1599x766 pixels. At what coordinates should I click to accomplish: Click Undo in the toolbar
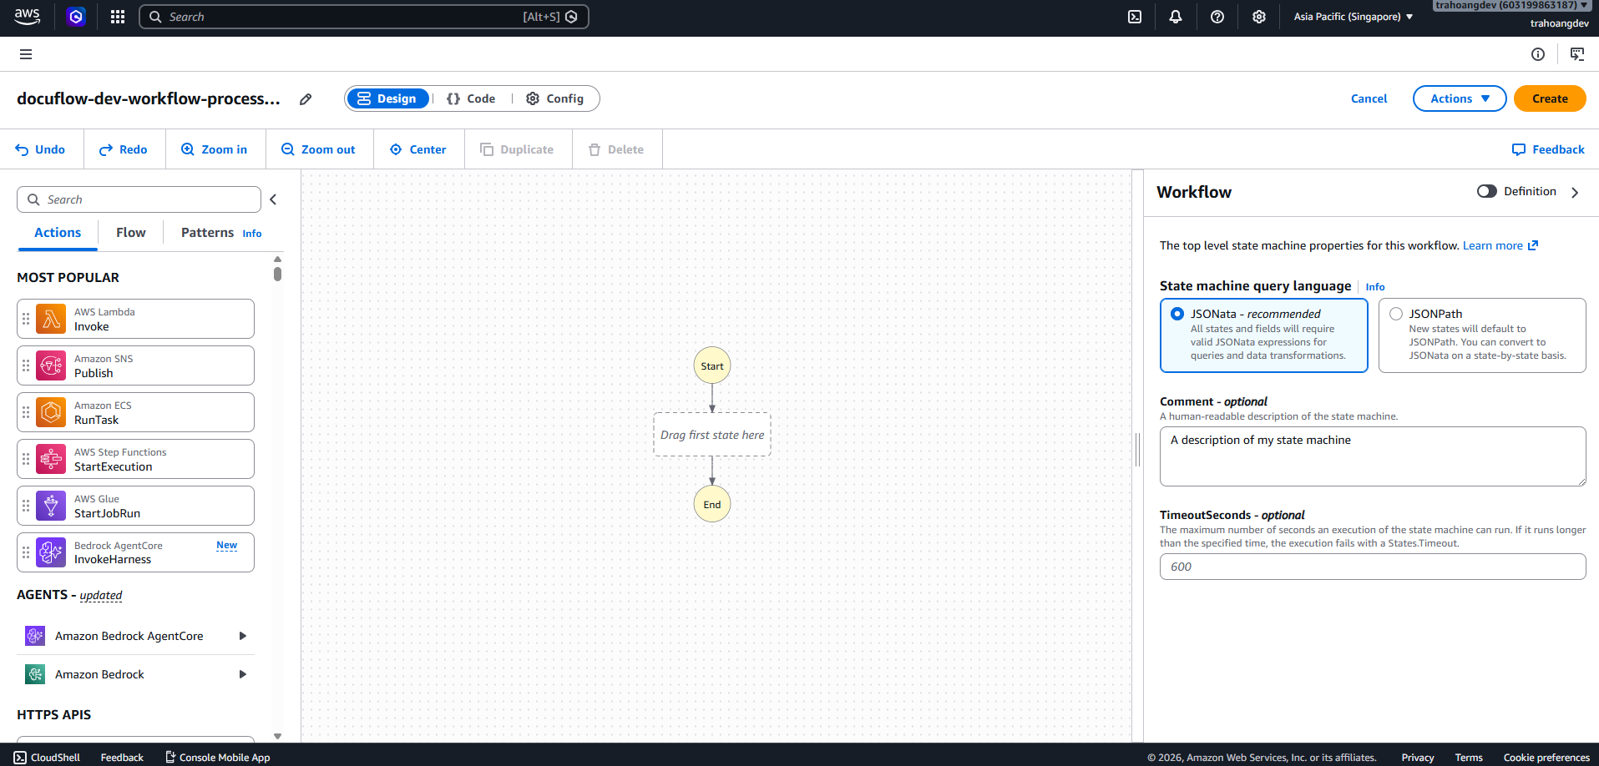coord(40,149)
